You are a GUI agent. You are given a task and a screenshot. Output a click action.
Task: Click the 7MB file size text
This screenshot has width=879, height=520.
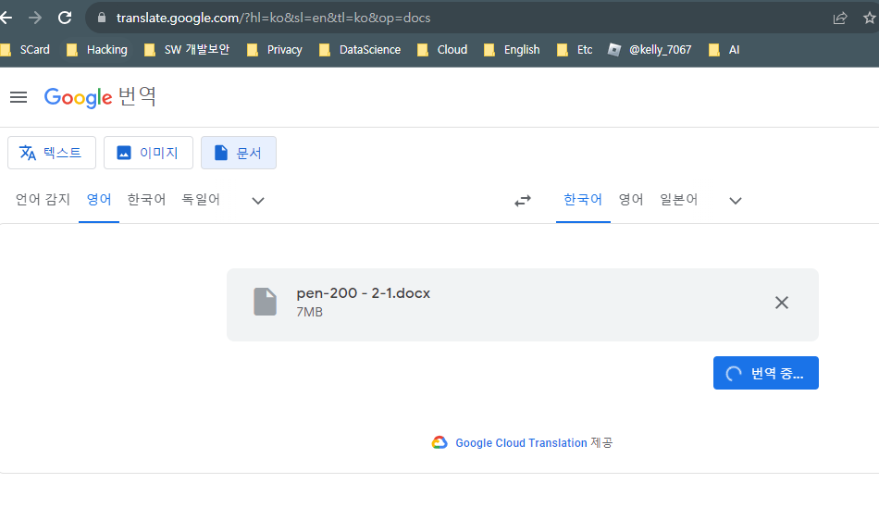click(x=309, y=312)
